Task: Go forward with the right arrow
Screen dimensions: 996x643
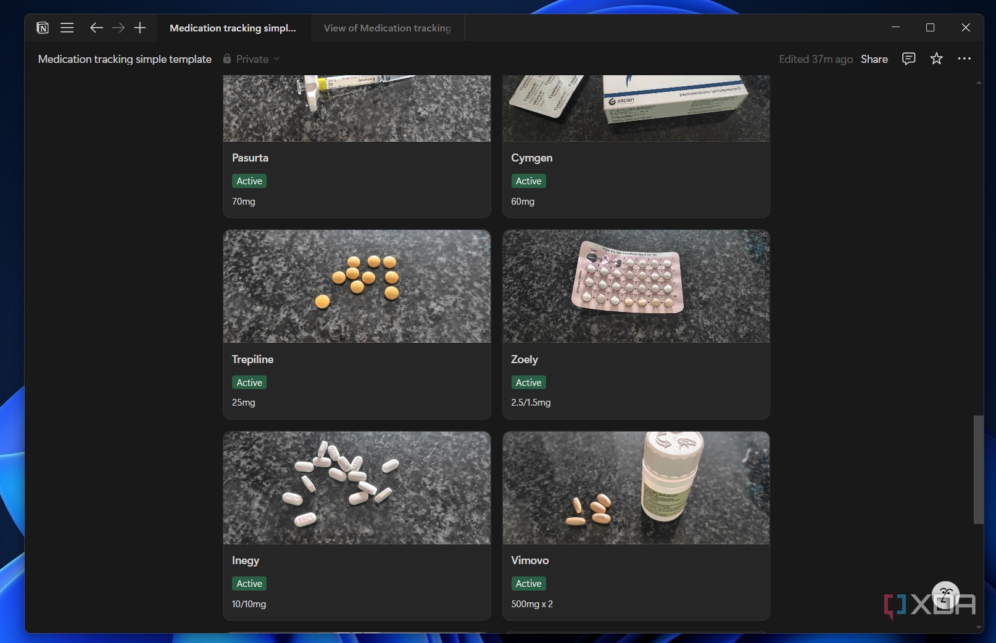Action: (x=118, y=28)
